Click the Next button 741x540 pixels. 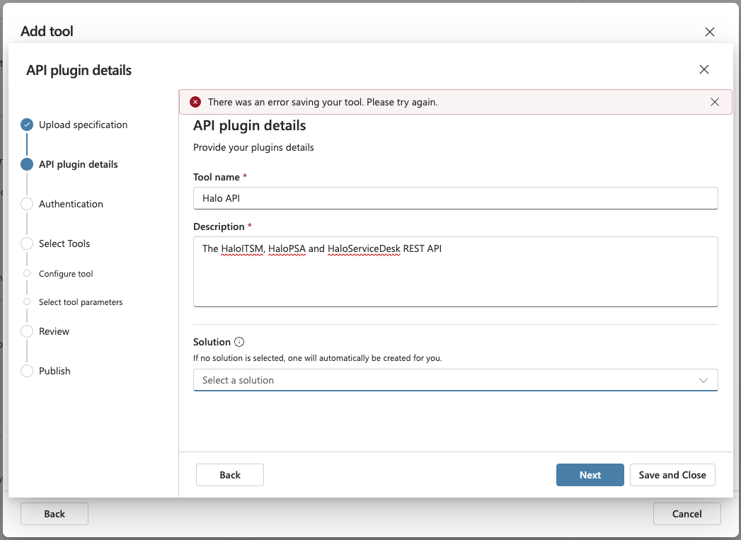point(590,475)
